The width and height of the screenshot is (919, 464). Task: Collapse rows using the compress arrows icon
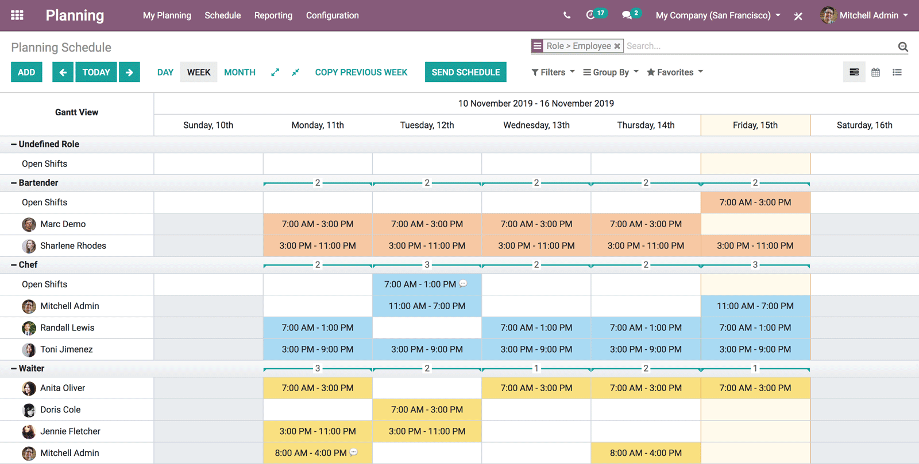(295, 72)
